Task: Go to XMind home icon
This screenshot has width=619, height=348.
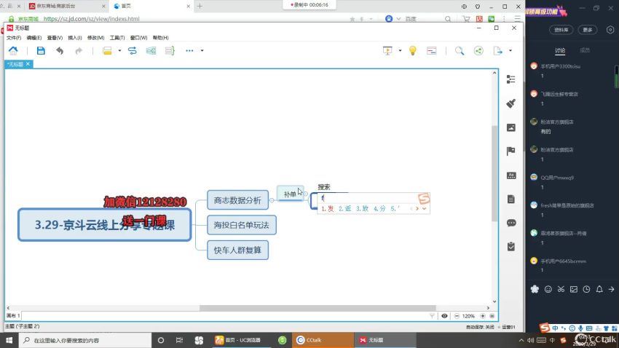Action: 13,50
